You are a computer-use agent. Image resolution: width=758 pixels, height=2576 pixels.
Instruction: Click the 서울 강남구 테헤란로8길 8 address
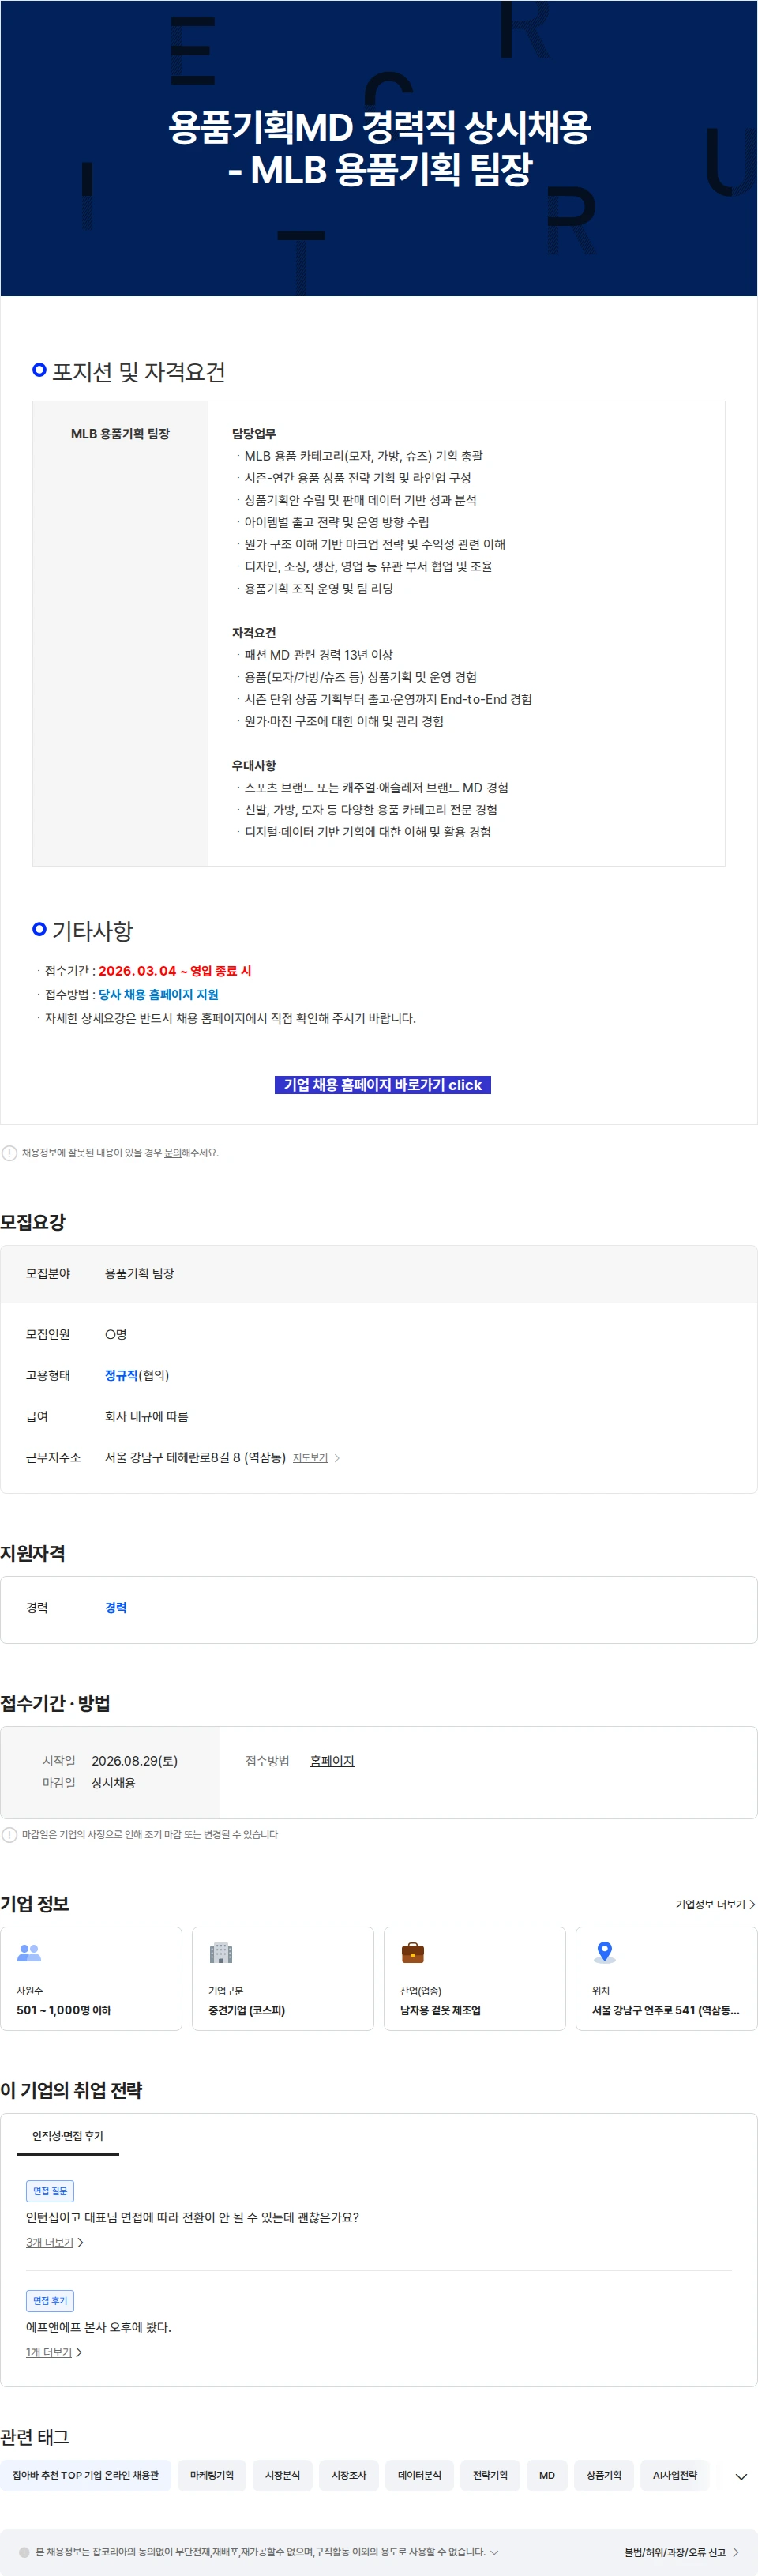[x=195, y=1457]
